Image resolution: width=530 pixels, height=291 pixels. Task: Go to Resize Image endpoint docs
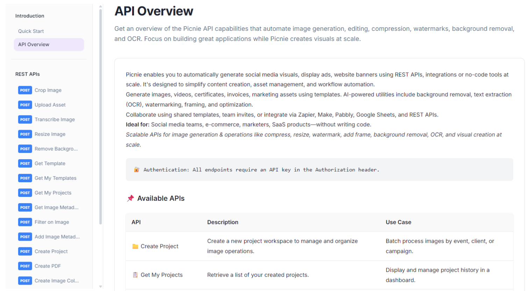[50, 134]
